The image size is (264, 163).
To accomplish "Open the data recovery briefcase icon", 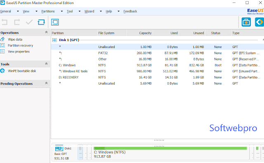I will point(246,22).
